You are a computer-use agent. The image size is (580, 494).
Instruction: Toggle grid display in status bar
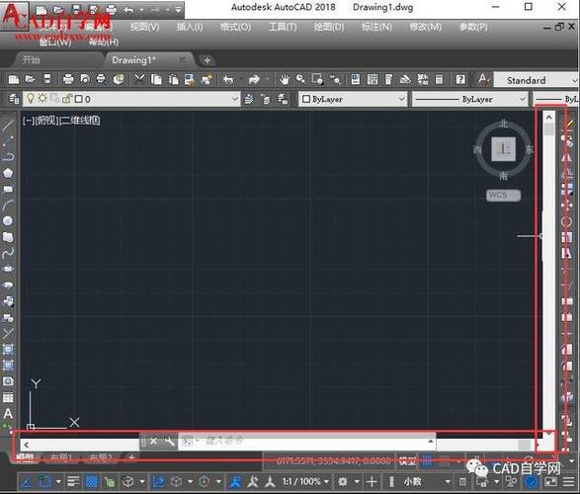pyautogui.click(x=427, y=461)
